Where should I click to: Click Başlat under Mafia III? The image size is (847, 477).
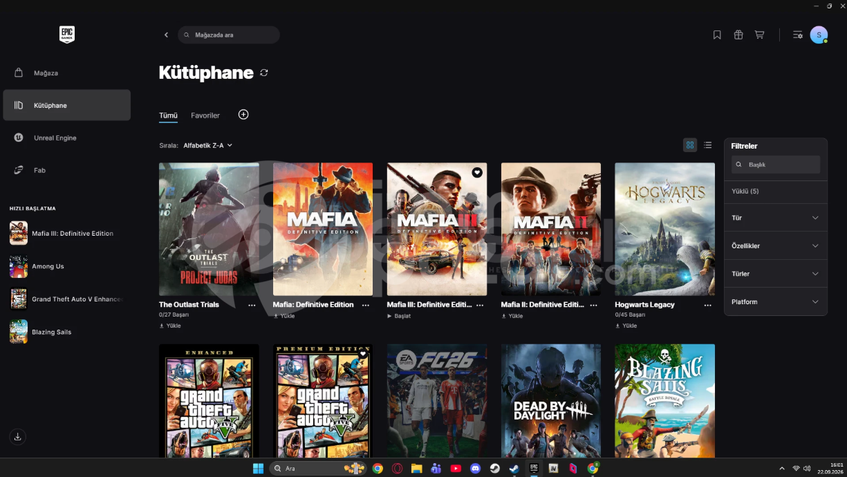tap(399, 316)
